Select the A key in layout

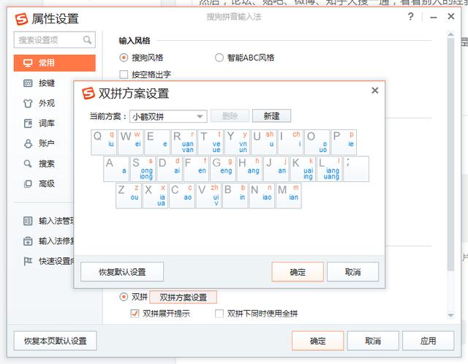pos(116,169)
